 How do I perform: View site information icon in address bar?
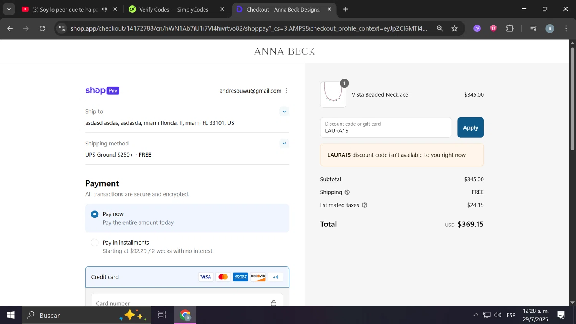click(x=62, y=28)
